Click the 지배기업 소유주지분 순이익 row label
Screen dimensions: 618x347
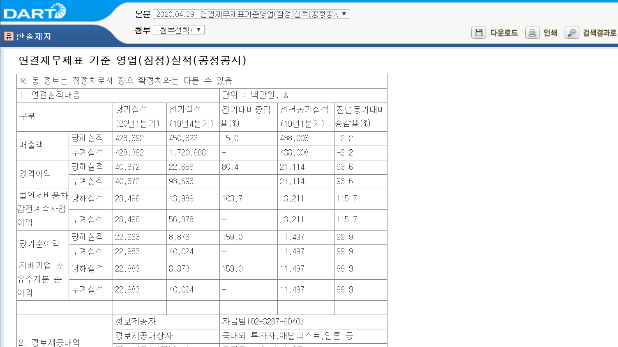40,279
